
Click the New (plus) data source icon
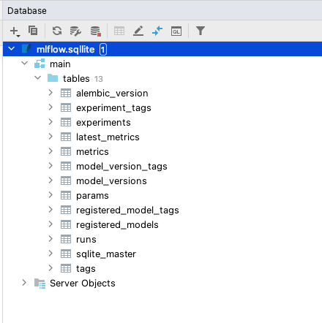15,31
